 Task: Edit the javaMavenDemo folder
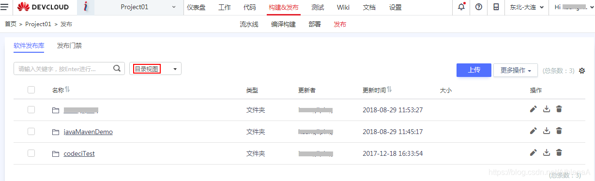[534, 131]
